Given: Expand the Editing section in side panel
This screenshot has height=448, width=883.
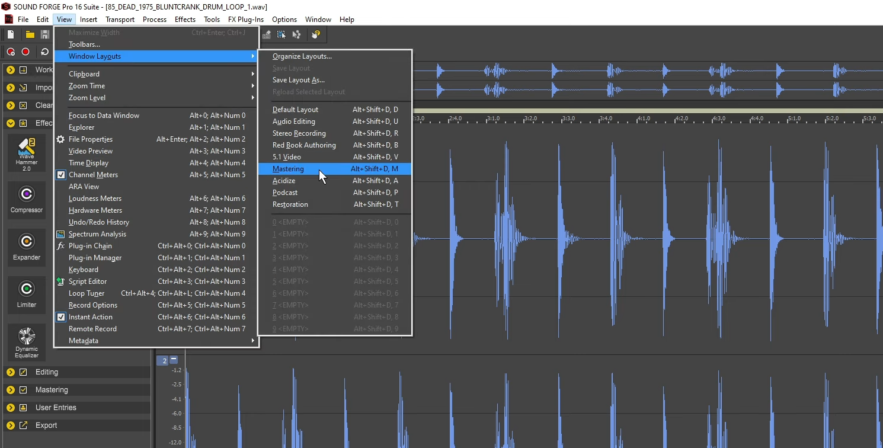Looking at the screenshot, I should (x=11, y=372).
